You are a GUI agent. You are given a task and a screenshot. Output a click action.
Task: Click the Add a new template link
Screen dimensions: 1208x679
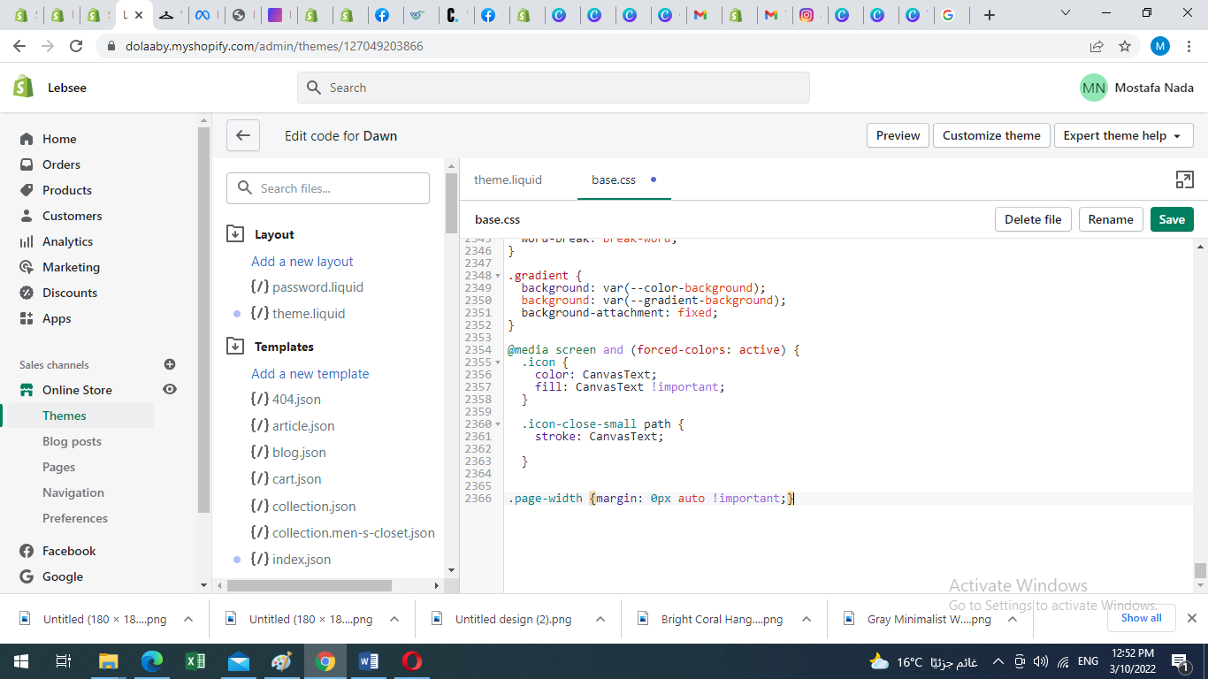point(310,374)
